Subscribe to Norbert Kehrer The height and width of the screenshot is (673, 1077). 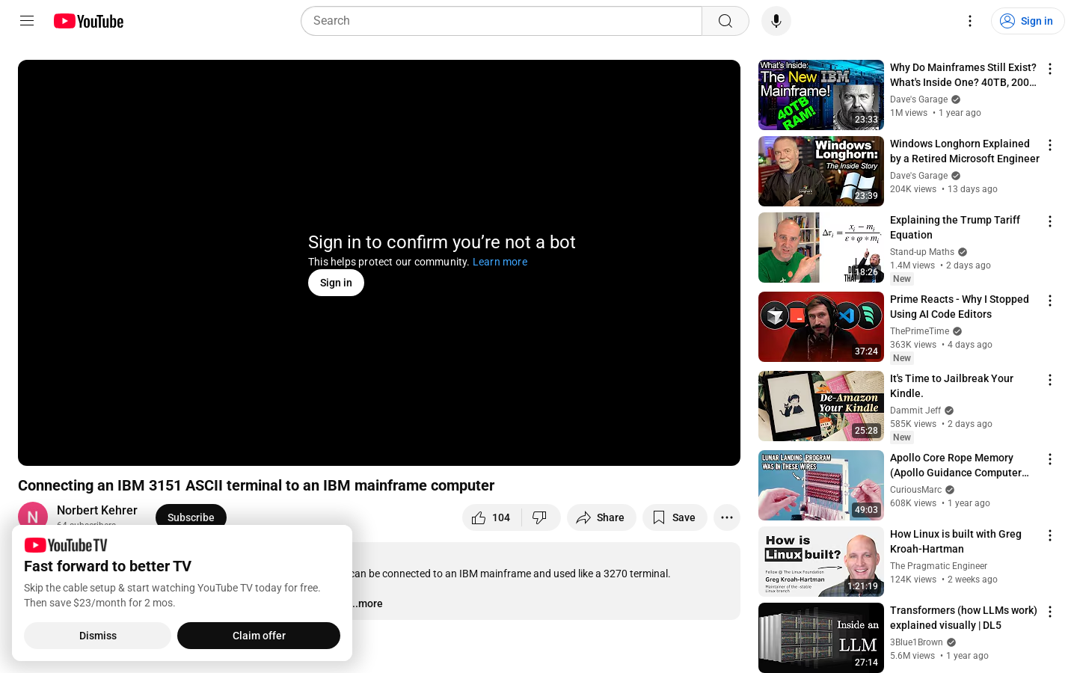click(x=191, y=517)
